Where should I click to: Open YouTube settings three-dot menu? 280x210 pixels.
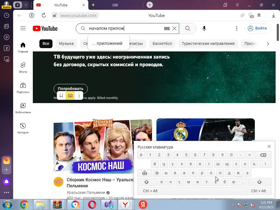click(237, 28)
